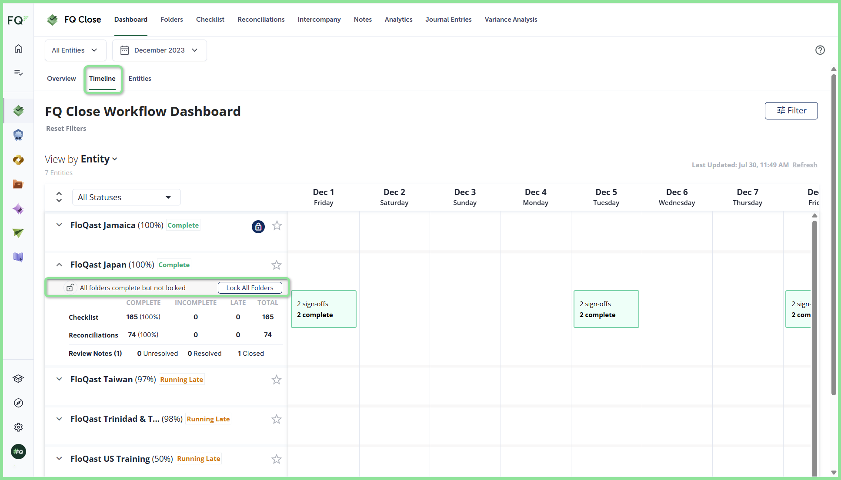841x480 pixels.
Task: Open the graduation cap learning icon
Action: click(x=18, y=379)
